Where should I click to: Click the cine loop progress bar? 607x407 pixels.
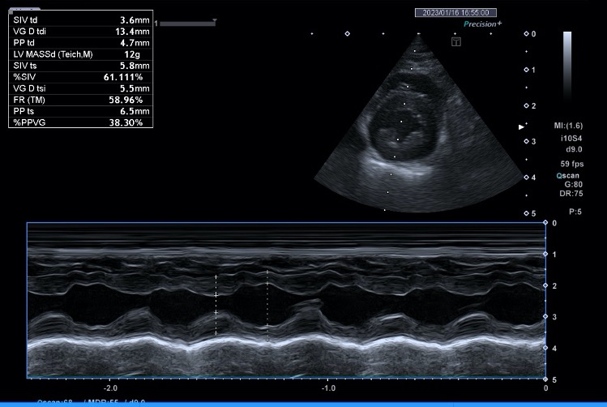point(187,24)
